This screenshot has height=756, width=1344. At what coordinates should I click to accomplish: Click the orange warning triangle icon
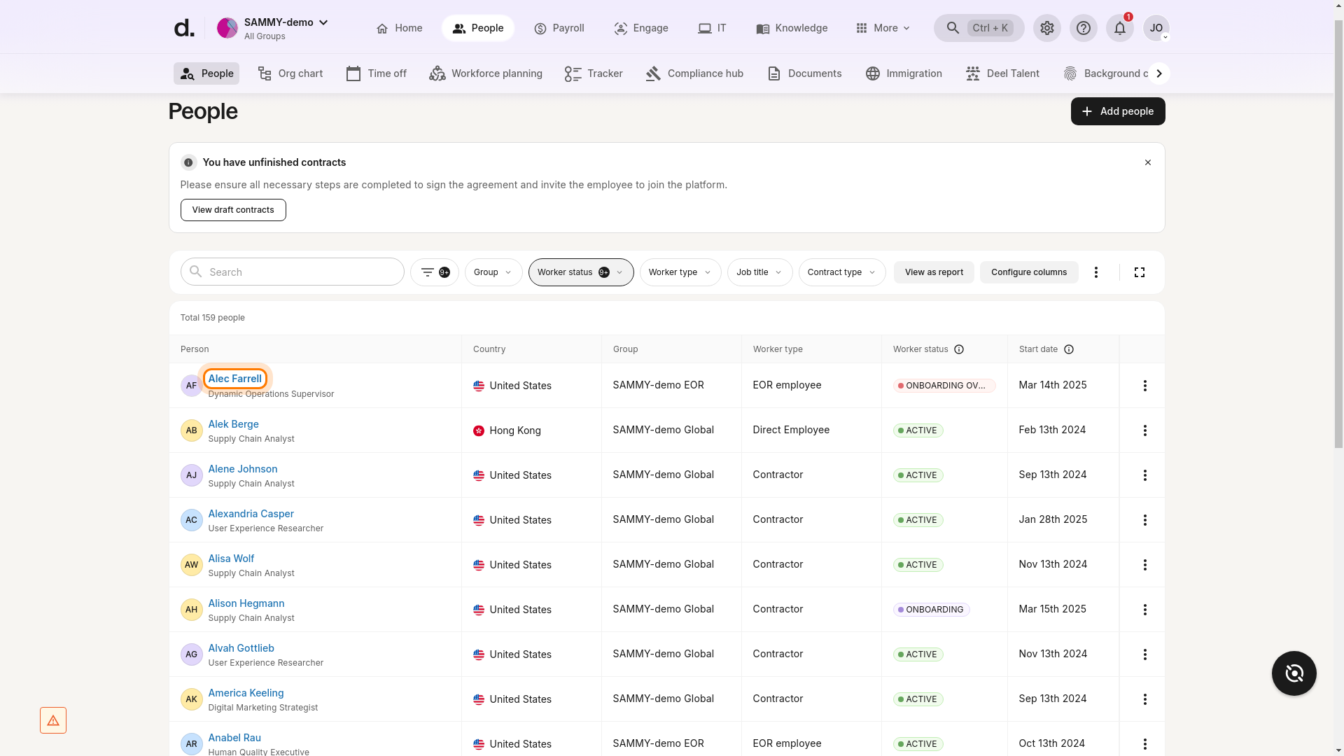(x=53, y=720)
